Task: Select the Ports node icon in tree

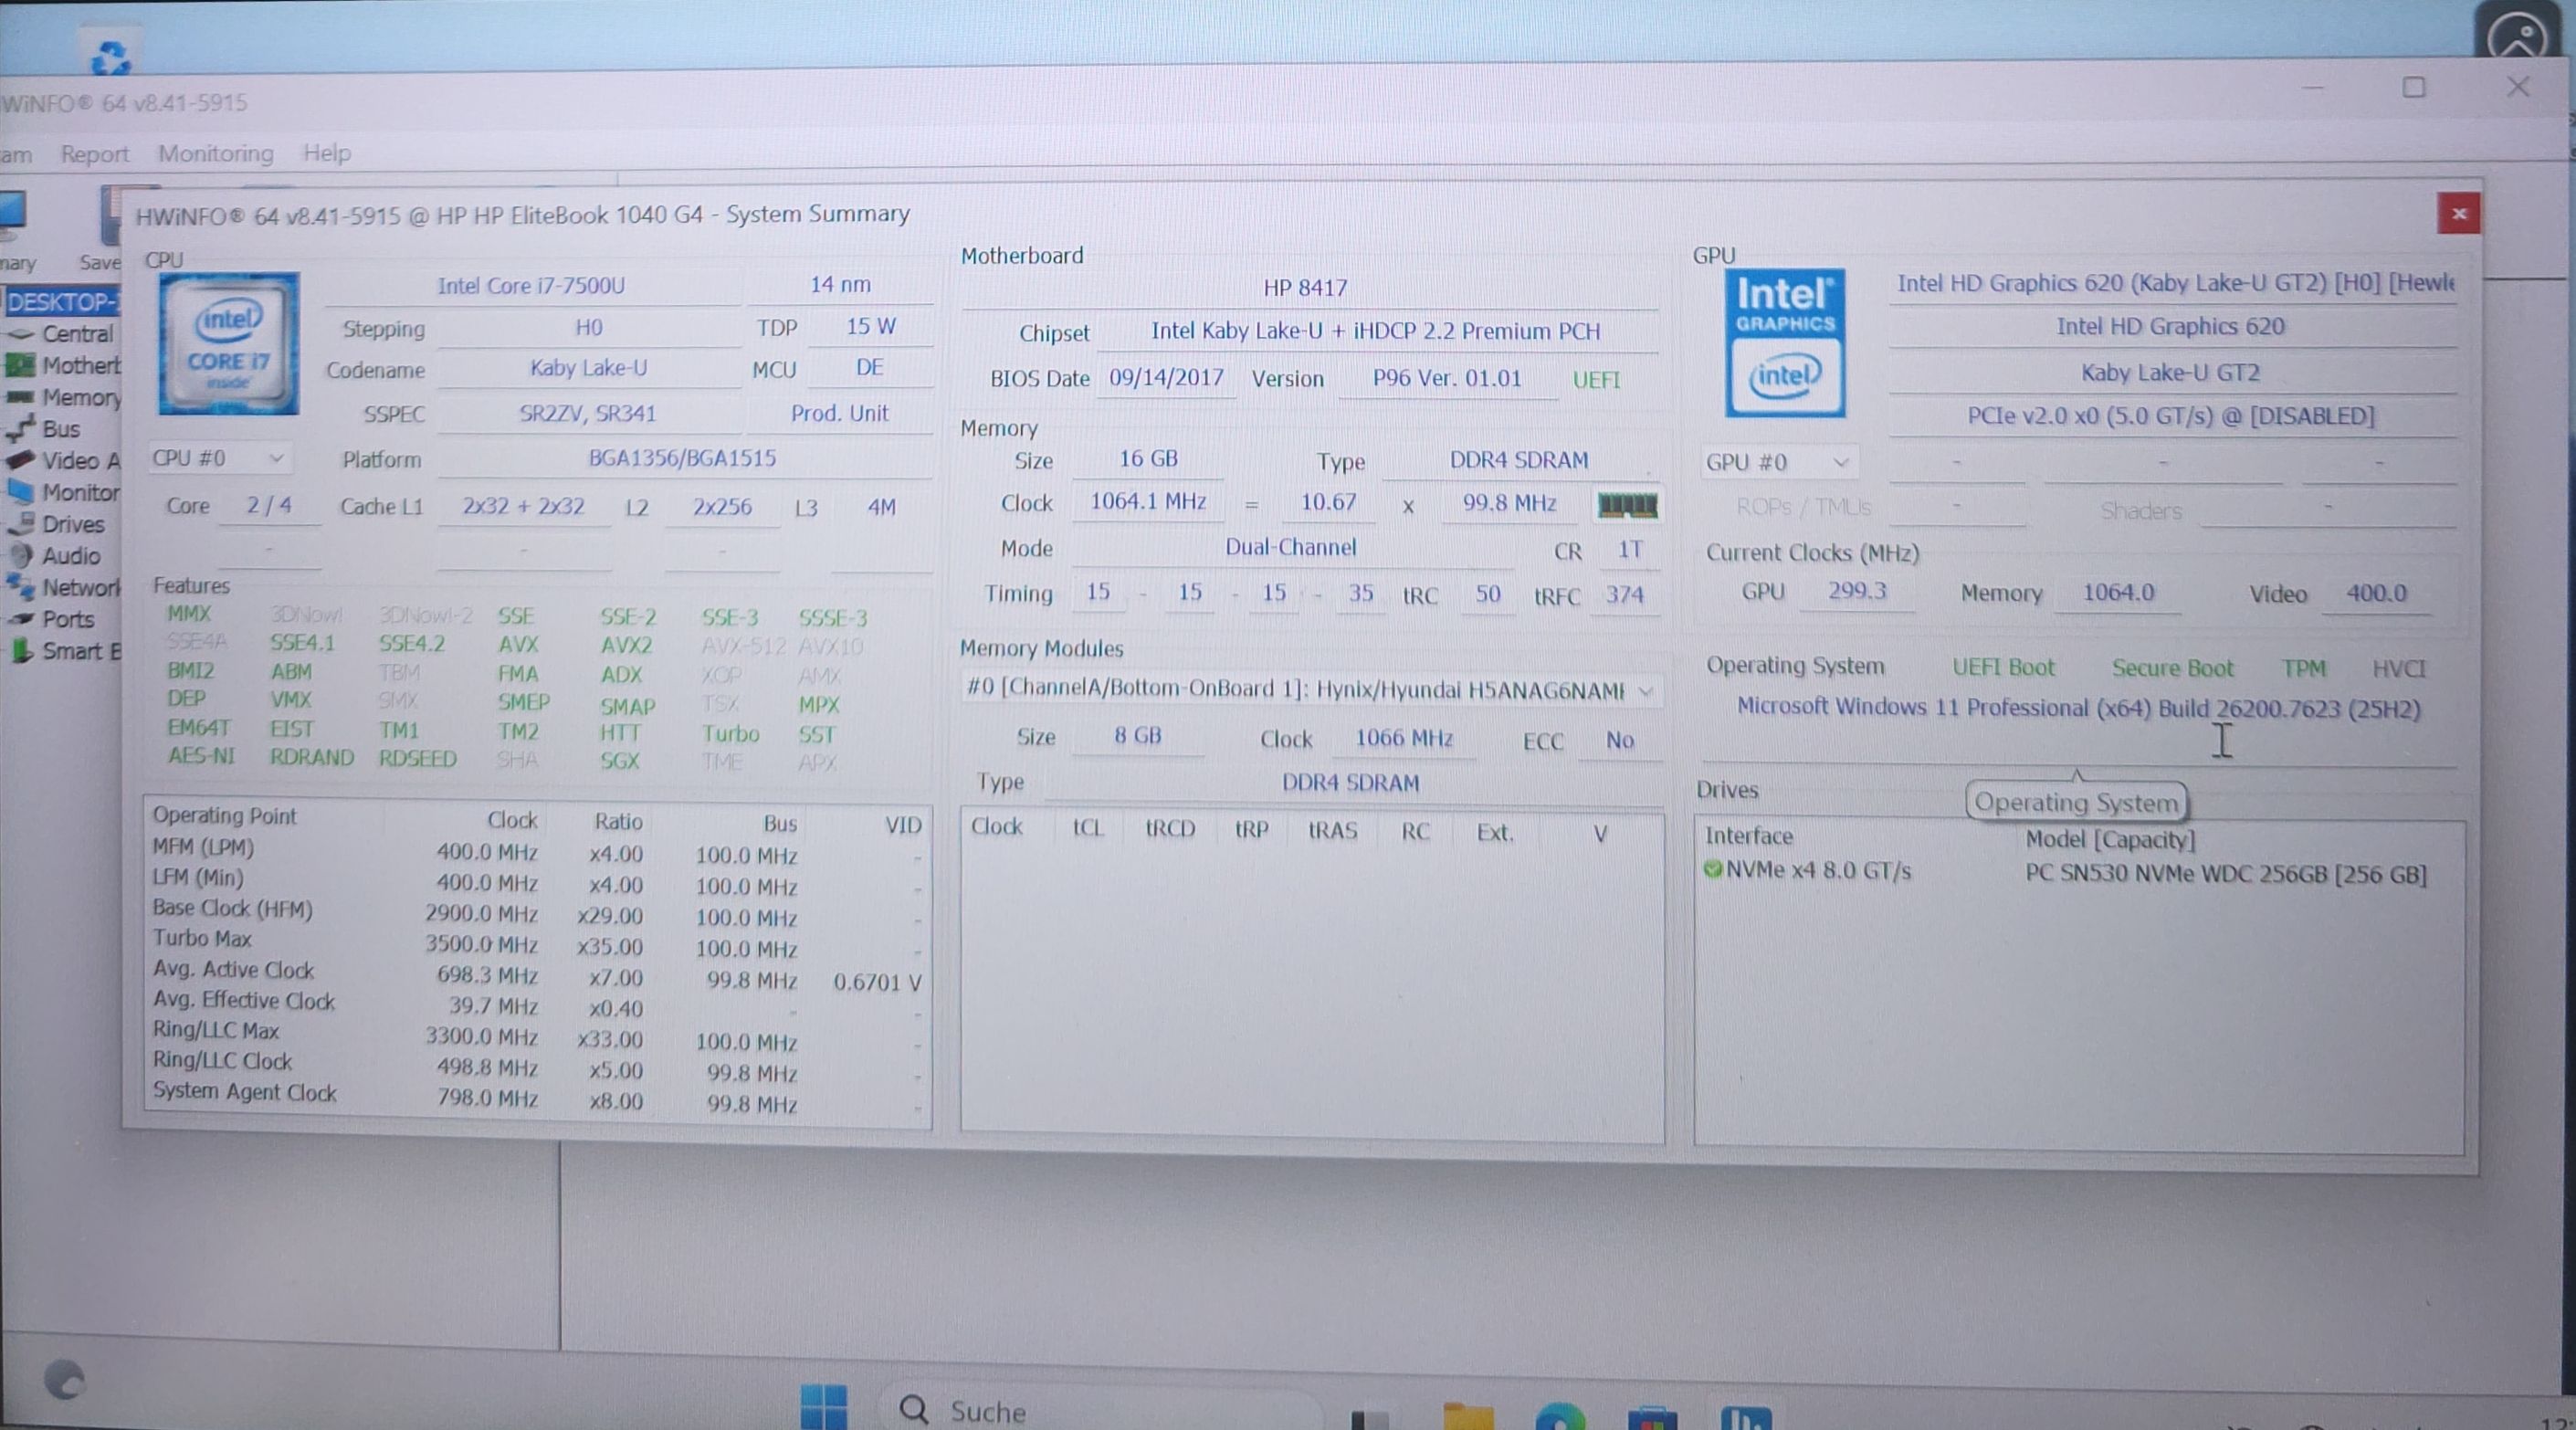Action: coord(20,619)
